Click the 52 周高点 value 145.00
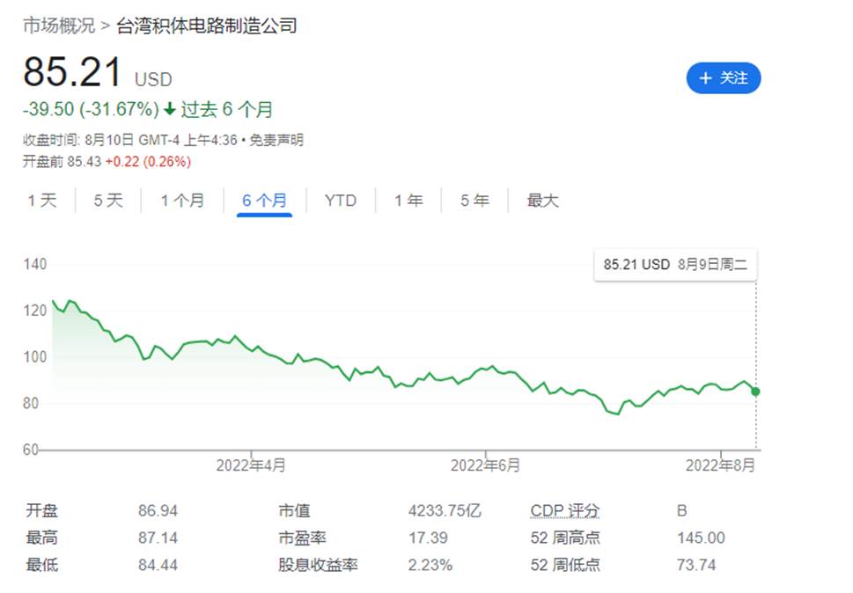 pyautogui.click(x=701, y=538)
